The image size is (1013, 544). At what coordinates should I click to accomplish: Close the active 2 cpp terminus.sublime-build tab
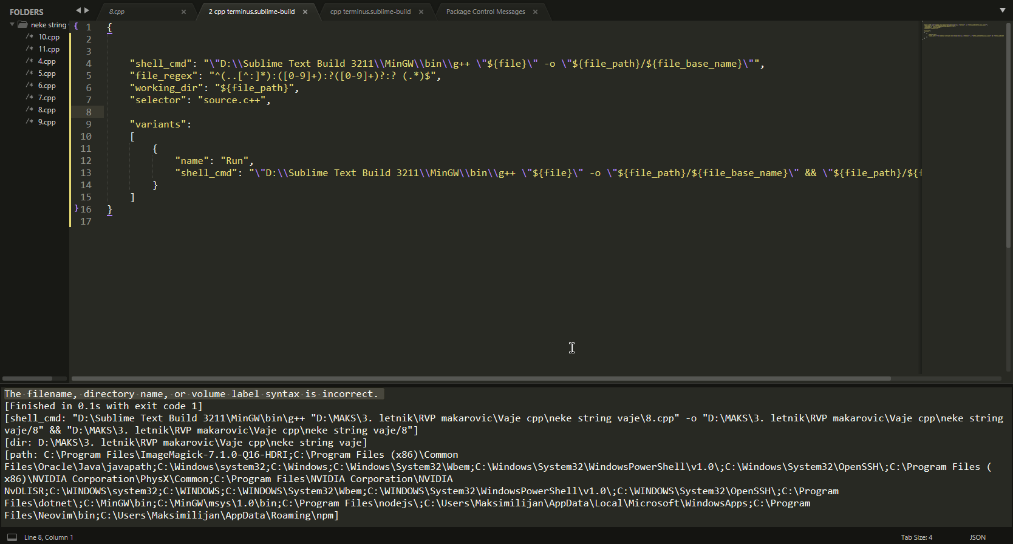(305, 12)
